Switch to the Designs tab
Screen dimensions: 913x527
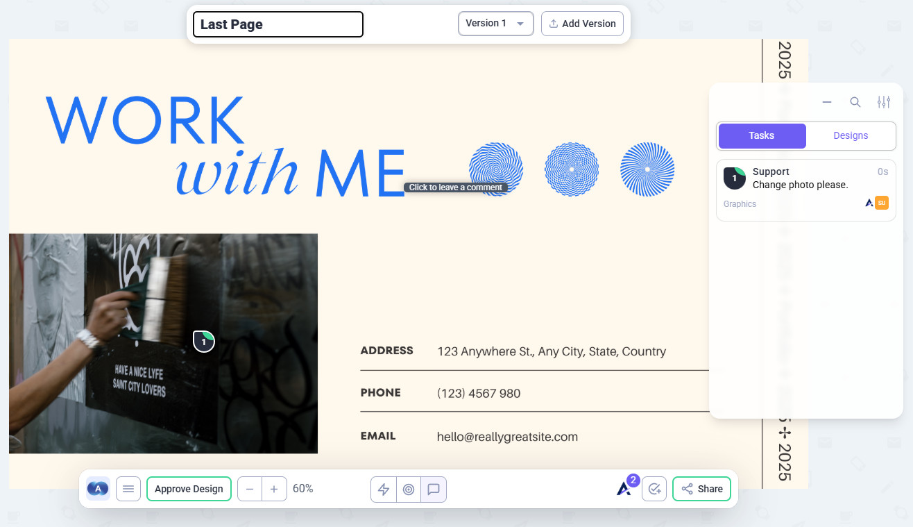851,135
